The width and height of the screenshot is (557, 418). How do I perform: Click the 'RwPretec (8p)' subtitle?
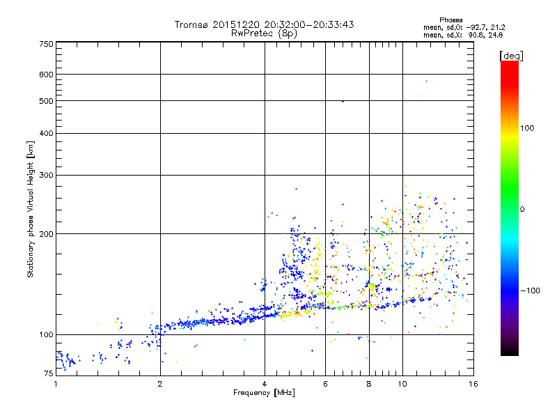(264, 33)
